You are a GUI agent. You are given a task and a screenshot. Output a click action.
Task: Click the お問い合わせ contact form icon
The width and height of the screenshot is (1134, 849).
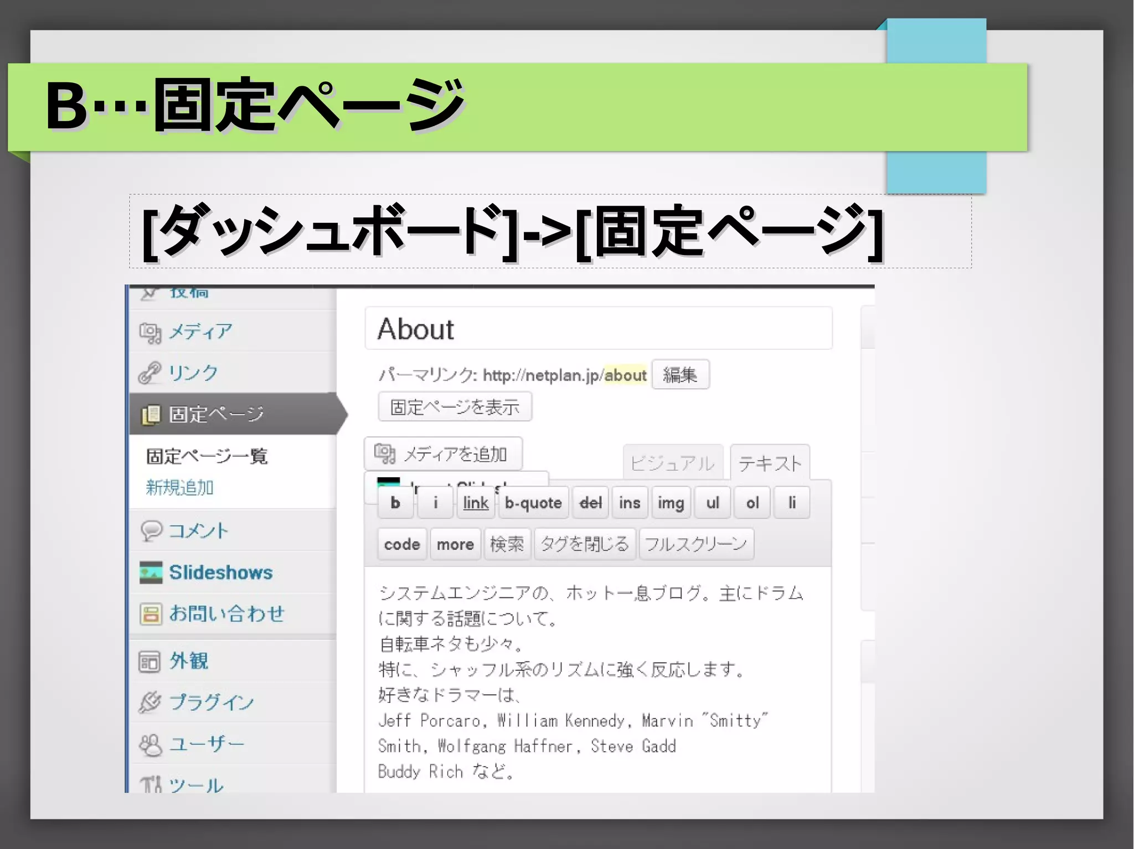tap(151, 614)
